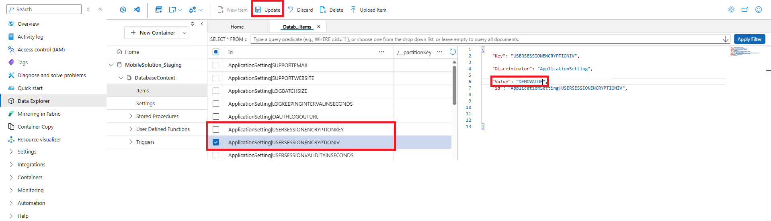This screenshot has height=221, width=771.
Task: Check the LOGKEEPINGINTERVALINSECONDS item checkbox
Action: 216,104
